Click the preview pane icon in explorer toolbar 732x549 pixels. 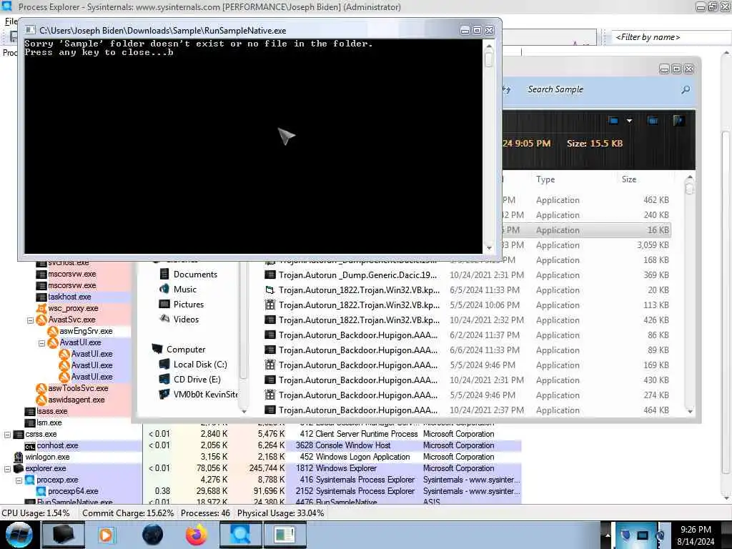tap(653, 120)
